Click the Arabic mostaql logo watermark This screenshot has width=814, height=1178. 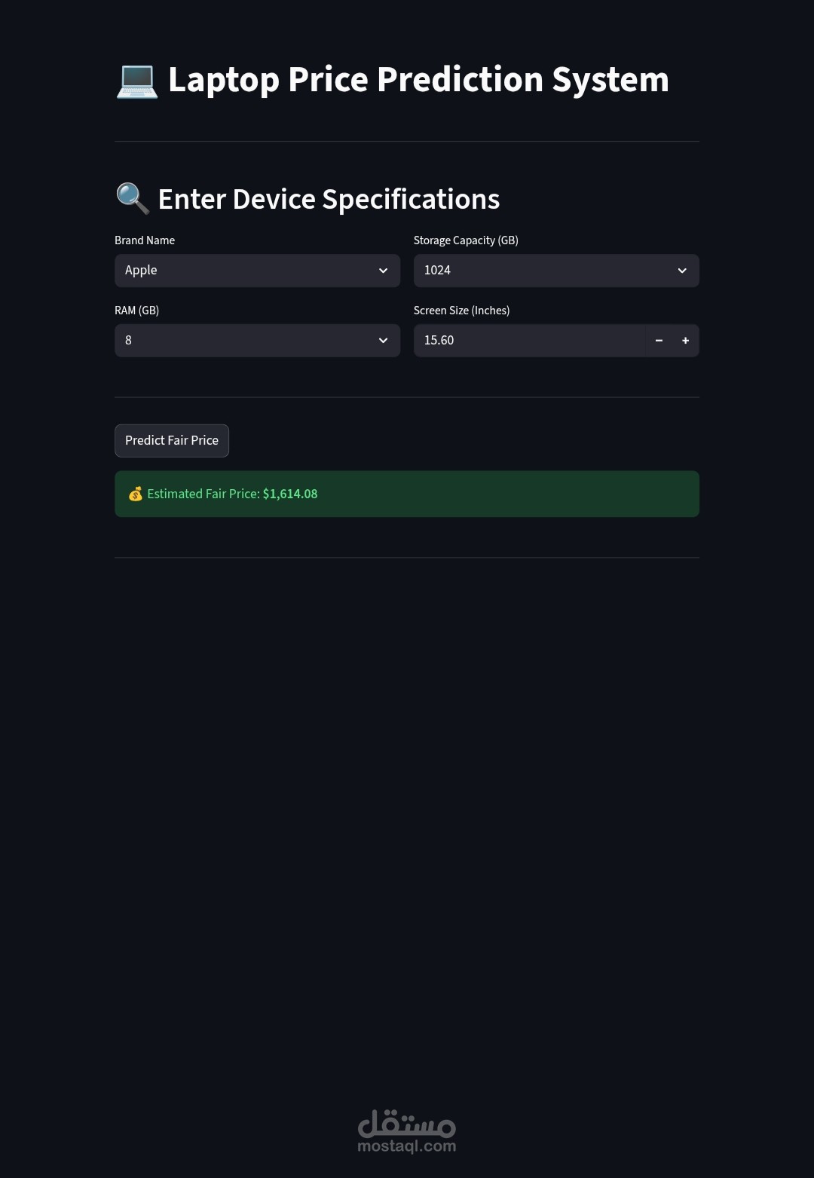[x=406, y=1123]
